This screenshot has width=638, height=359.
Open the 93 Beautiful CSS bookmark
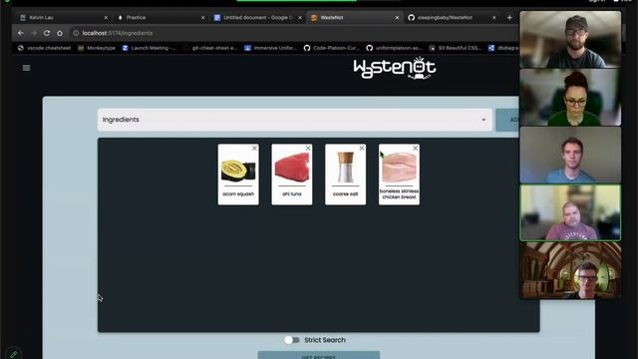pos(456,48)
